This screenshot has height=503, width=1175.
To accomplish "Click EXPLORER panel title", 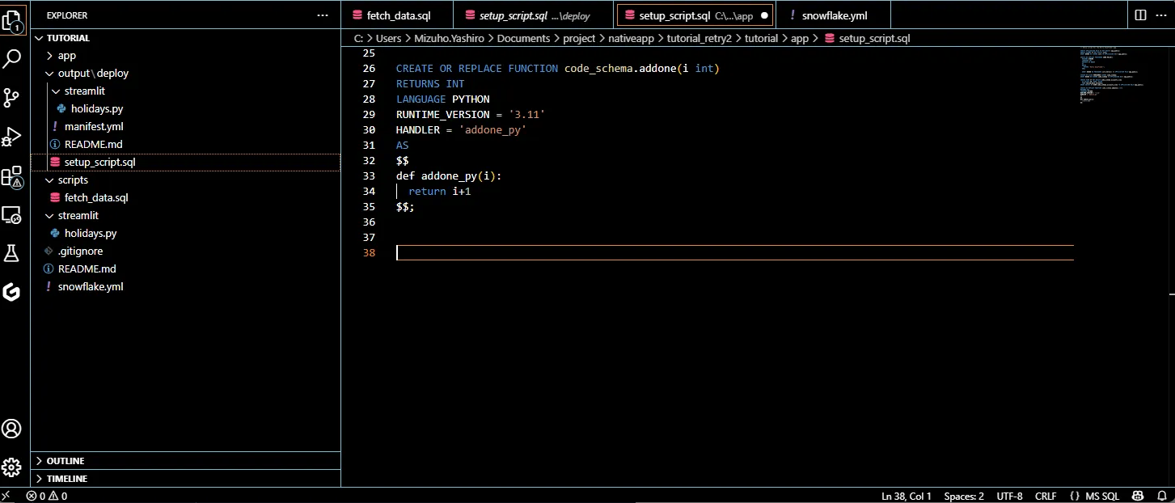I will (x=67, y=15).
